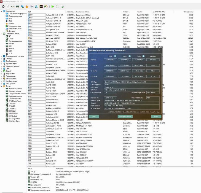
Task: Click Start Benchmark button in dialog
Action: (x=125, y=116)
